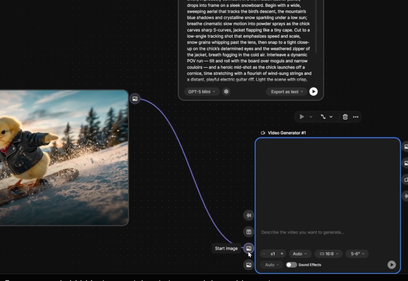408x281 pixels.
Task: Click the bottom image input icon under Start image
Action: [249, 264]
